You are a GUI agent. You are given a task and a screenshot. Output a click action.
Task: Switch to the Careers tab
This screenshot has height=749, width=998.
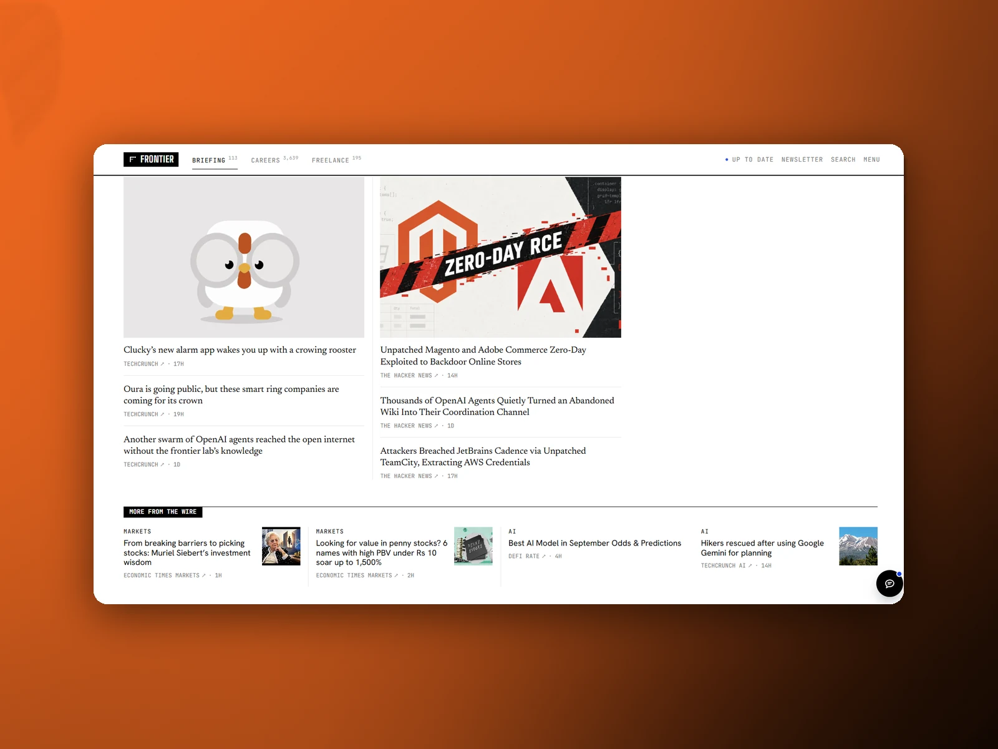tap(274, 160)
